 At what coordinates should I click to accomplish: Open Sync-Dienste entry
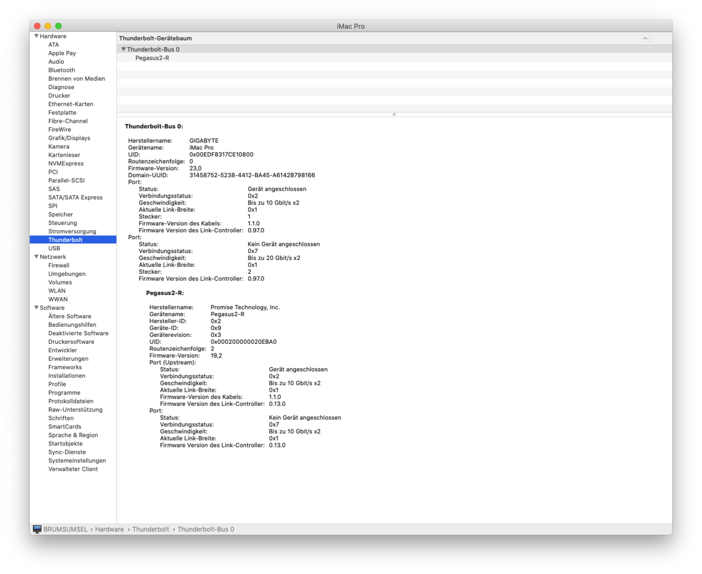67,452
